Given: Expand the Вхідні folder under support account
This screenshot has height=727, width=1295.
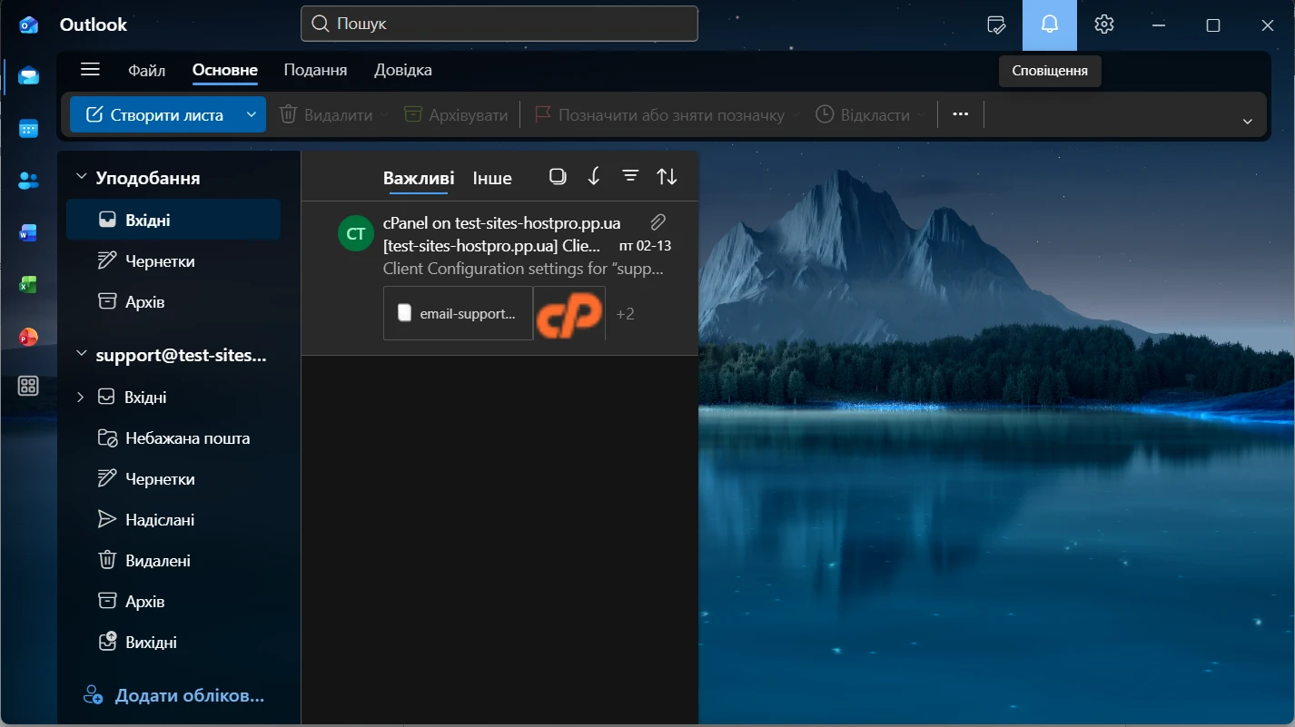Looking at the screenshot, I should point(81,397).
